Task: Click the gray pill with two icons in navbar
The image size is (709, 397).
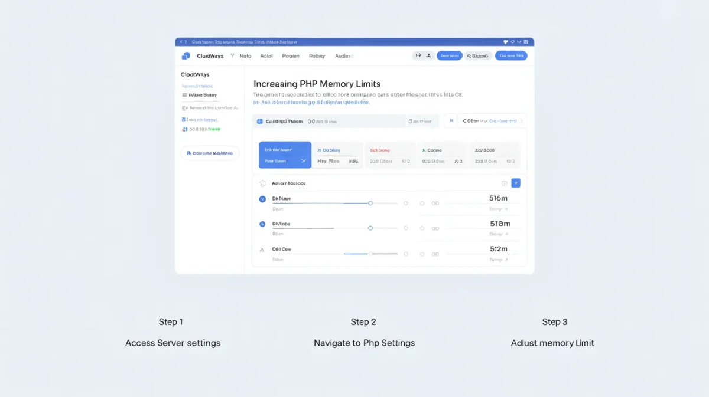Action: coord(422,56)
